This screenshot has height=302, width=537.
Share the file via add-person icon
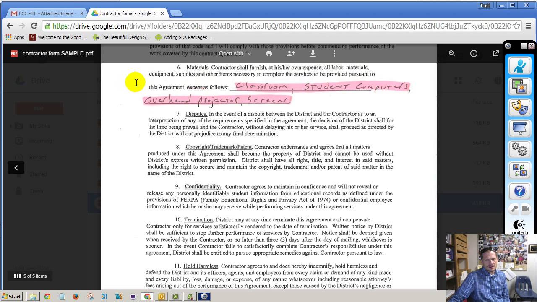point(291,54)
